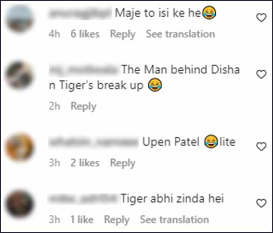See translation of "Tiger abhi zinda hei"
The image size is (273, 233).
point(174,219)
